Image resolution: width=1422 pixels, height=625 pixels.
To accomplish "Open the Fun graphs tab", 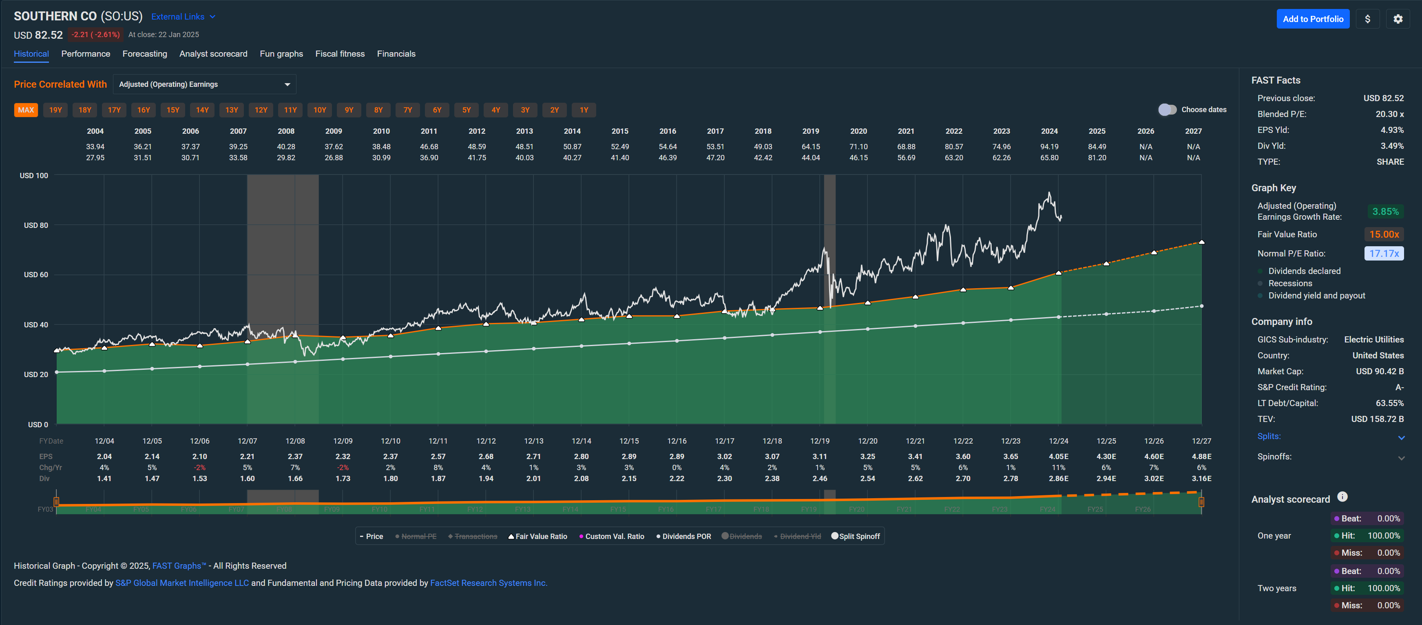I will click(281, 53).
